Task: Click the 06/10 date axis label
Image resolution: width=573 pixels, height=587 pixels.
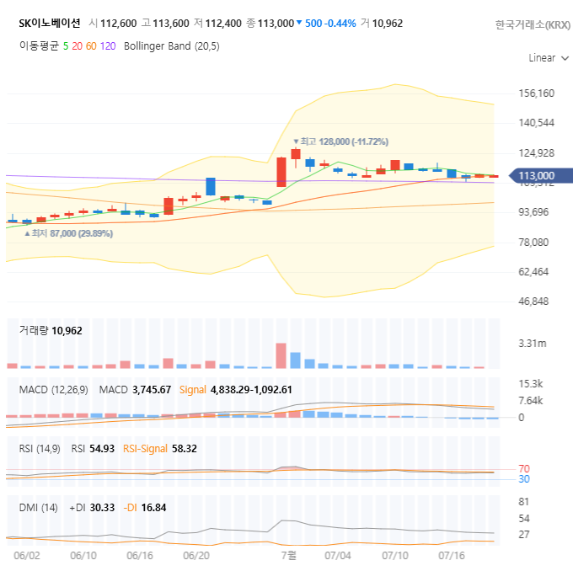Action: point(83,556)
